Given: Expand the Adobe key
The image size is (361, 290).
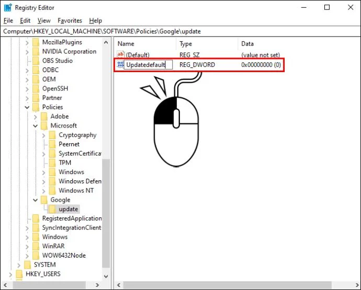Looking at the screenshot, I should (35, 117).
